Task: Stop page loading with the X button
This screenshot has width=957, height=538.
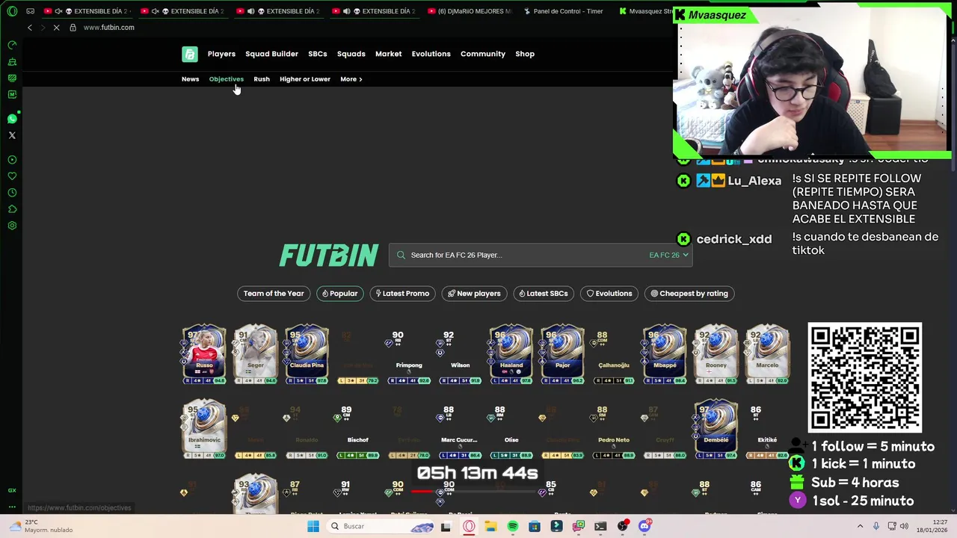Action: [56, 28]
